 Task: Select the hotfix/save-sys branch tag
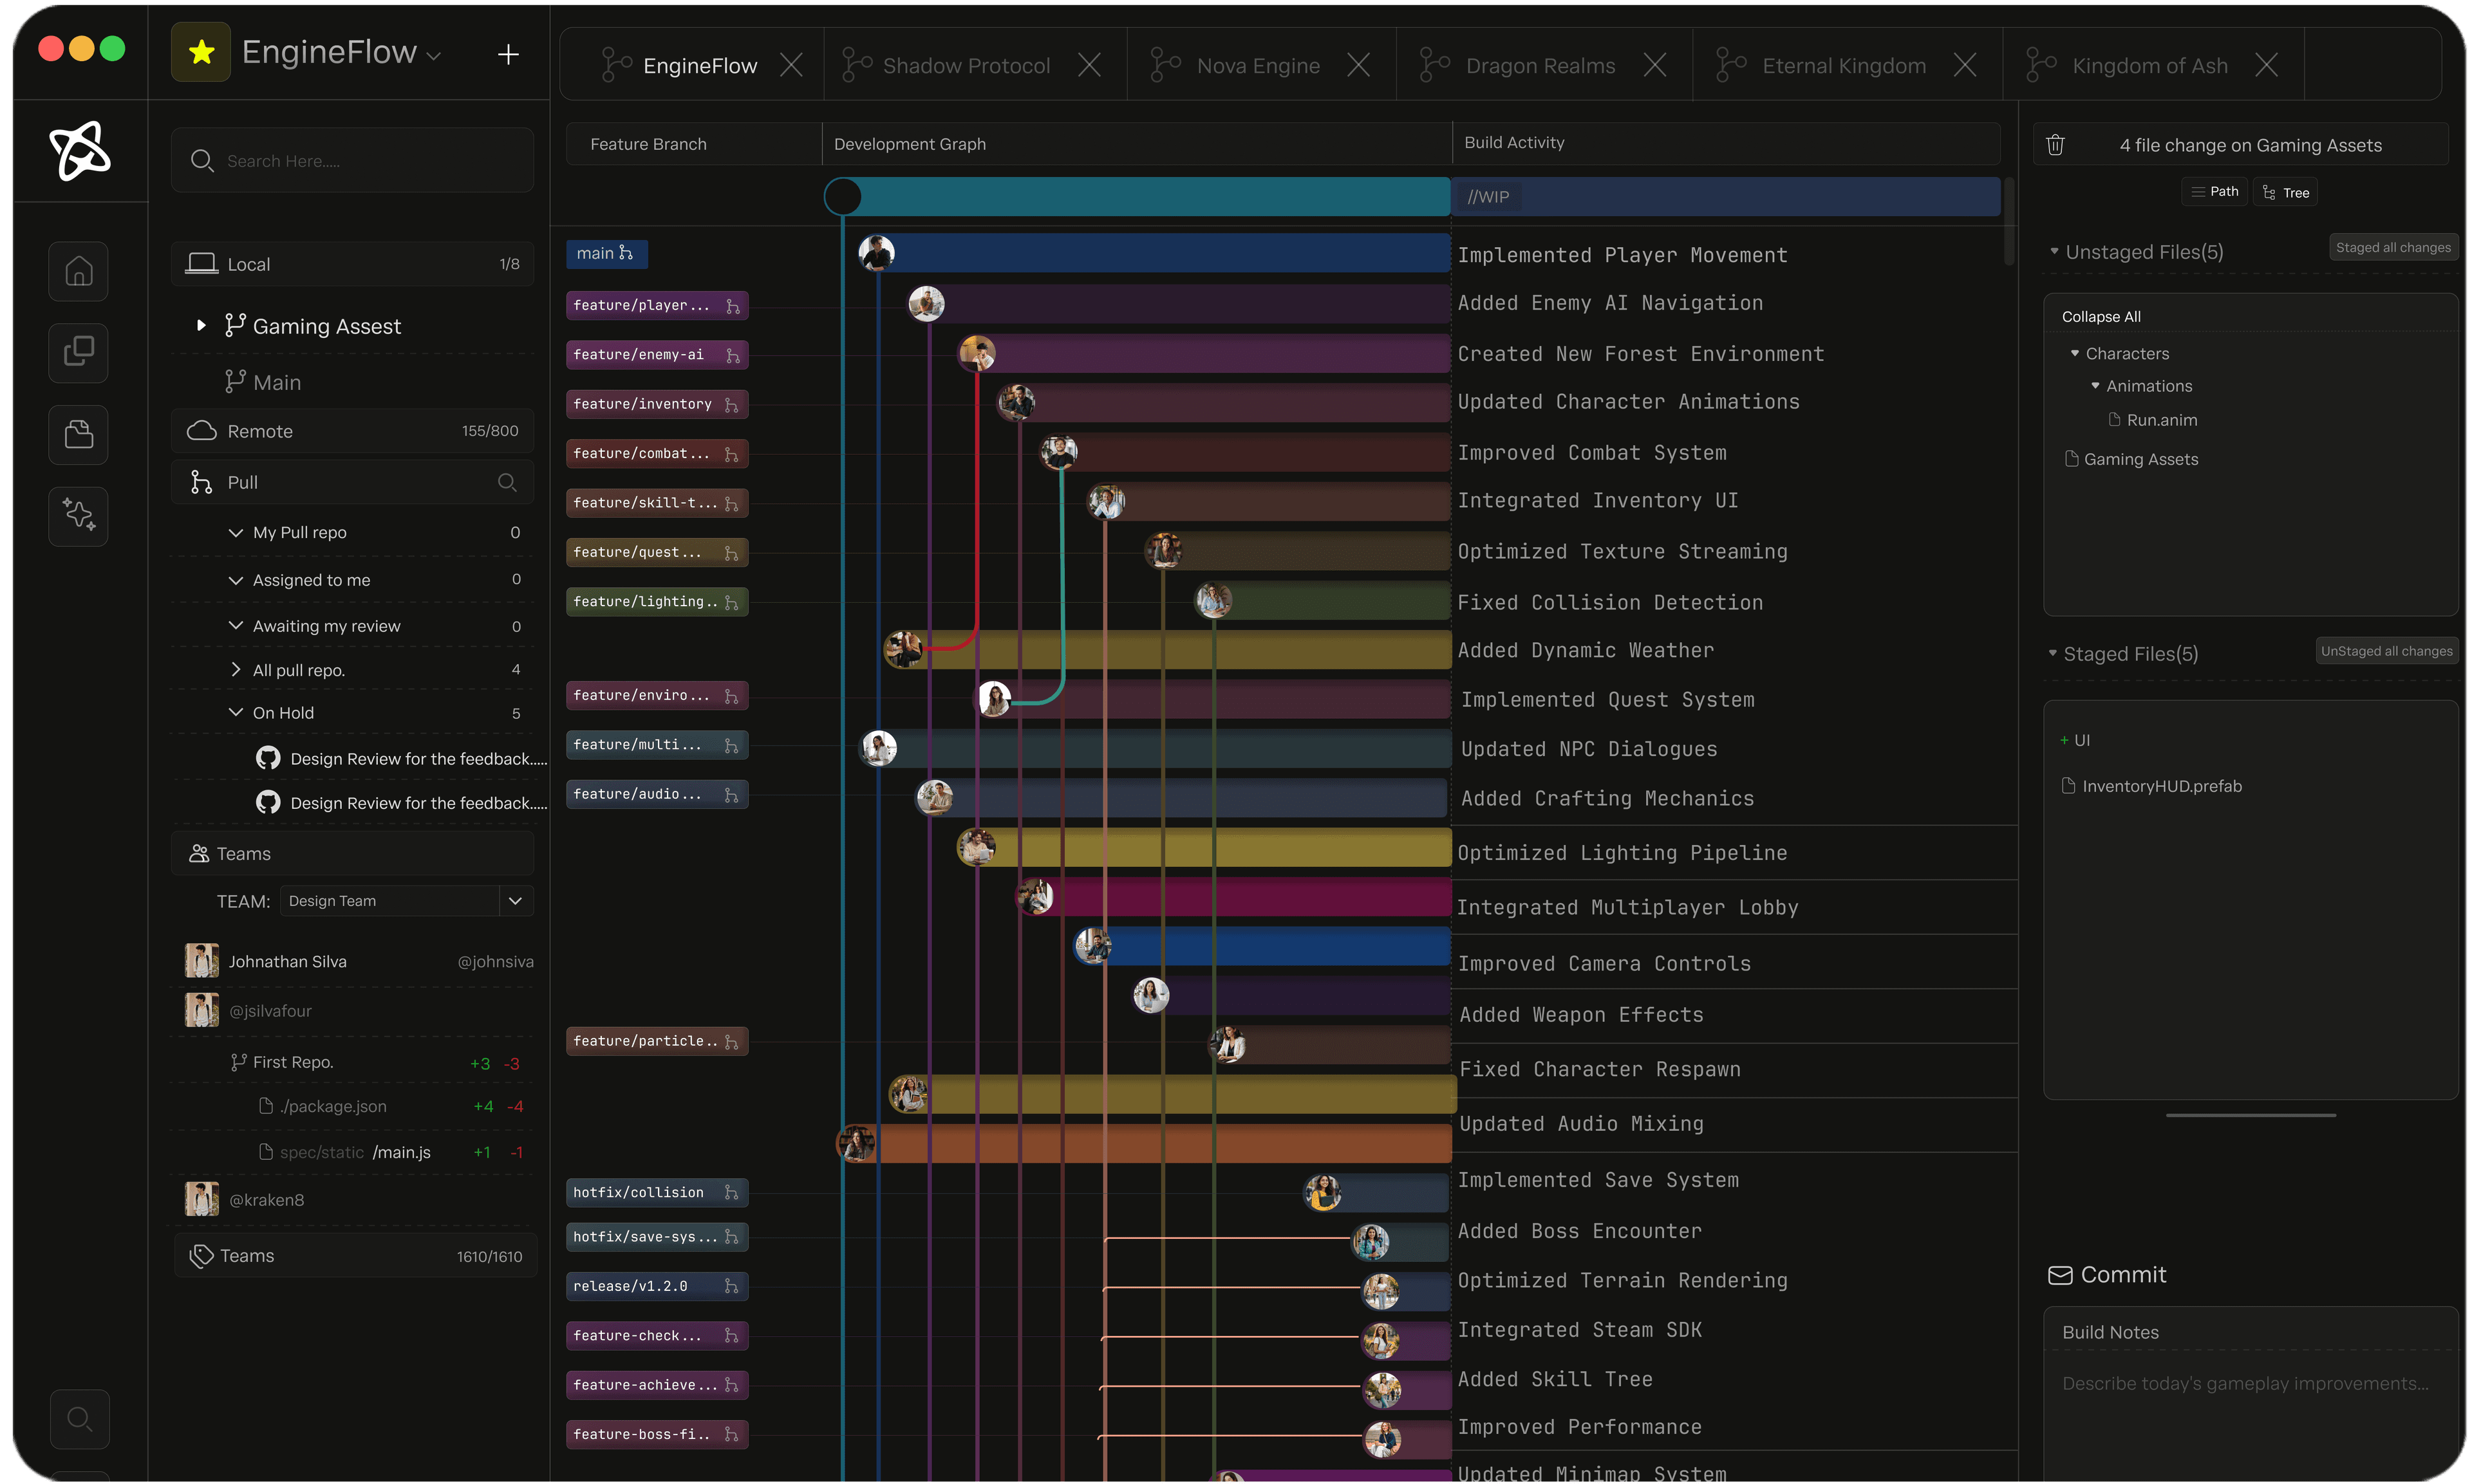[x=657, y=1237]
